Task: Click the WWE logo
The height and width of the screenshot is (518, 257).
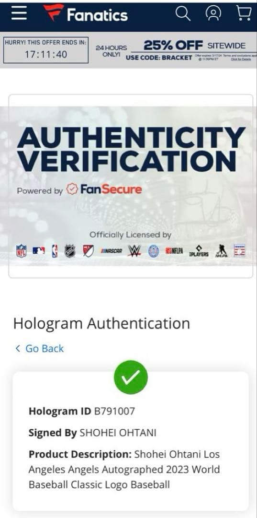Action: (134, 251)
